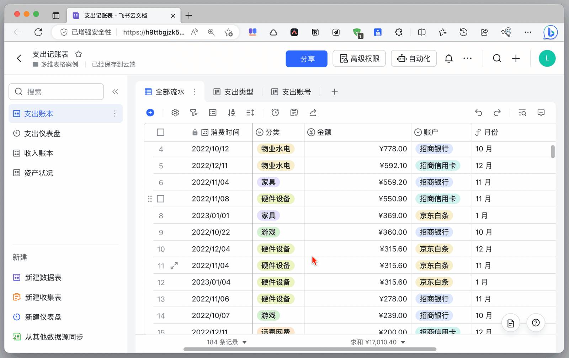Open the reminder alarm clock icon
This screenshot has width=569, height=358.
(275, 113)
